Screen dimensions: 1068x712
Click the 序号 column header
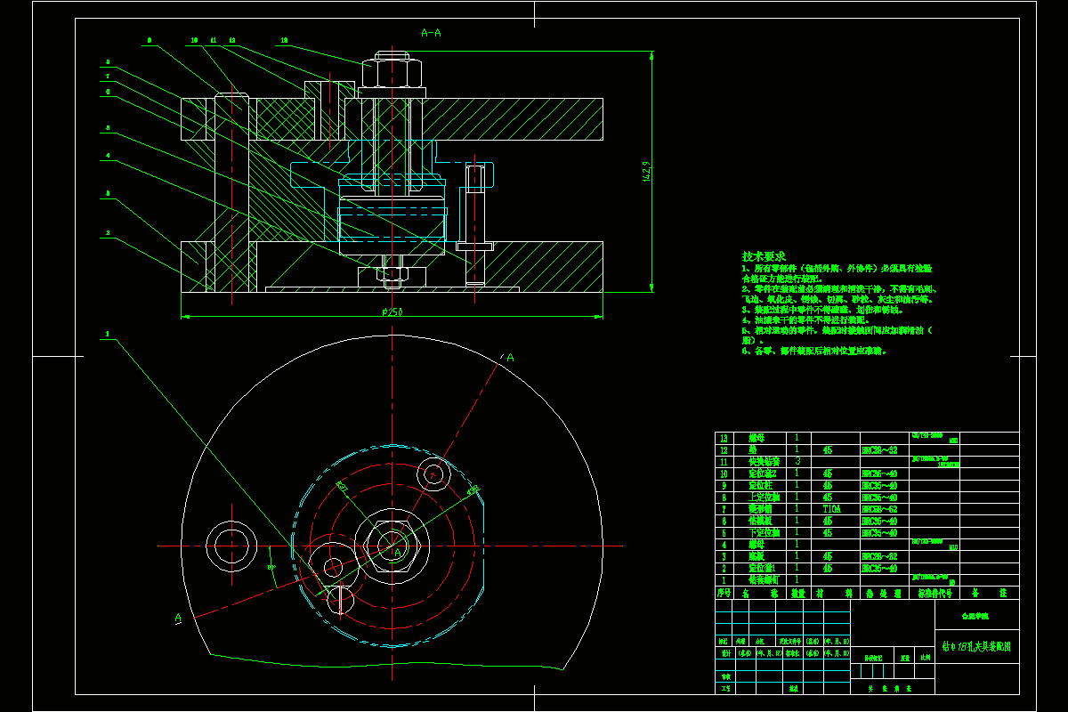point(724,593)
